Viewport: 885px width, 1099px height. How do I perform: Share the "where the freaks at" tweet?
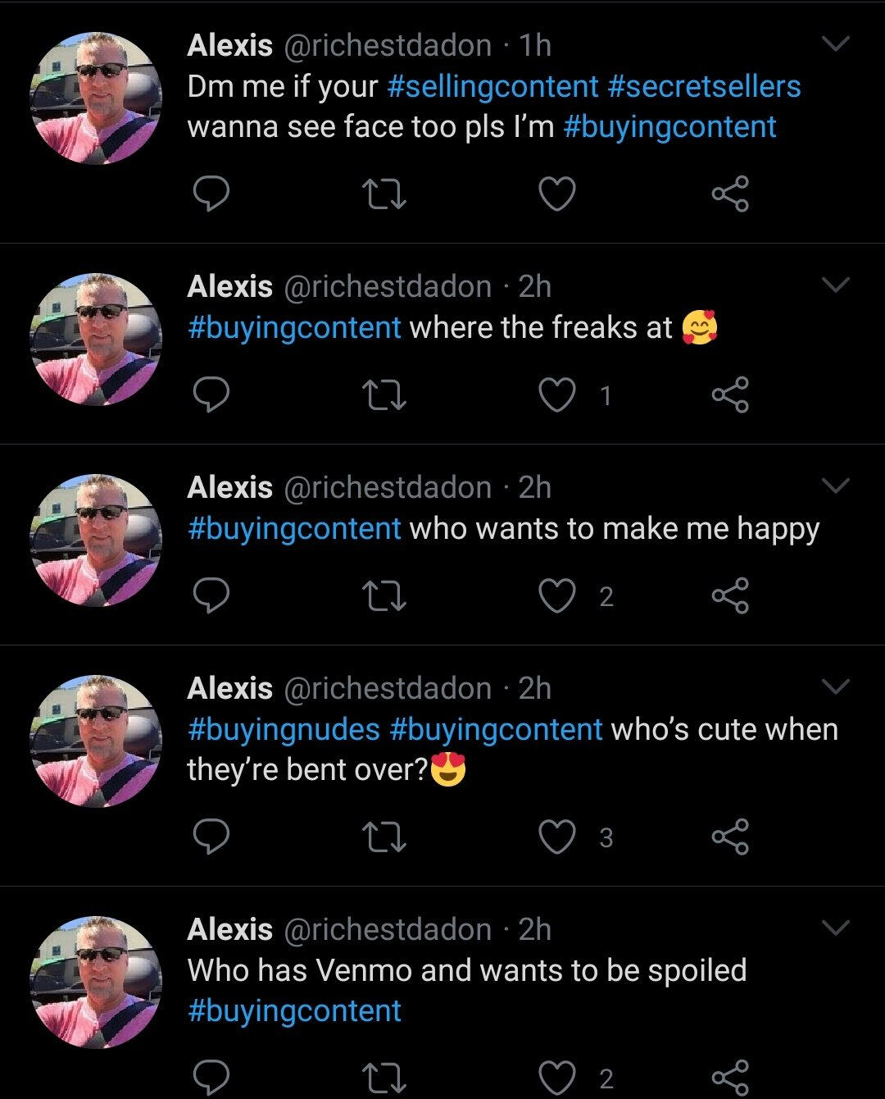[729, 395]
